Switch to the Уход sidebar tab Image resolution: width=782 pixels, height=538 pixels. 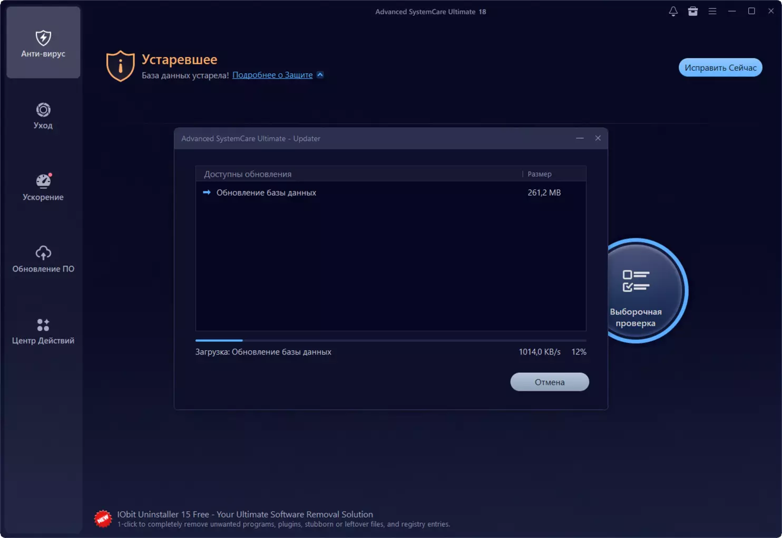[x=43, y=116]
